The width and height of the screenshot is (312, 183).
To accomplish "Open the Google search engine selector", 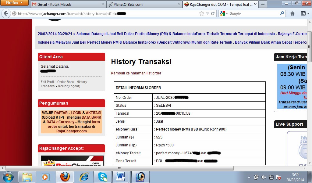I will point(224,13).
